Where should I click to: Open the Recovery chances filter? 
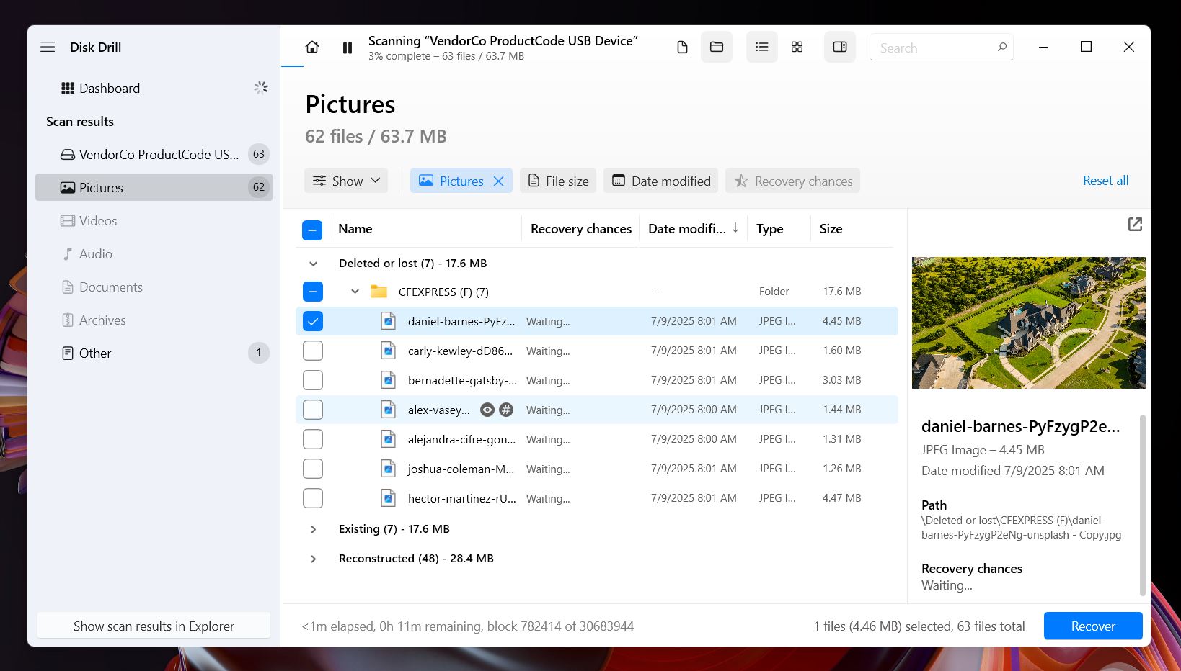pos(792,181)
